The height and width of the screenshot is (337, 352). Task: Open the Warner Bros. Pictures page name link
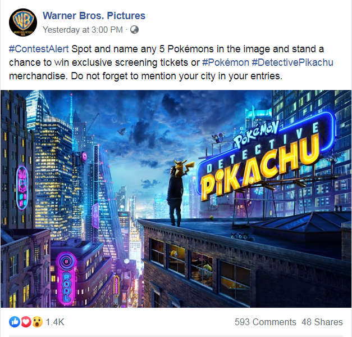tap(94, 16)
